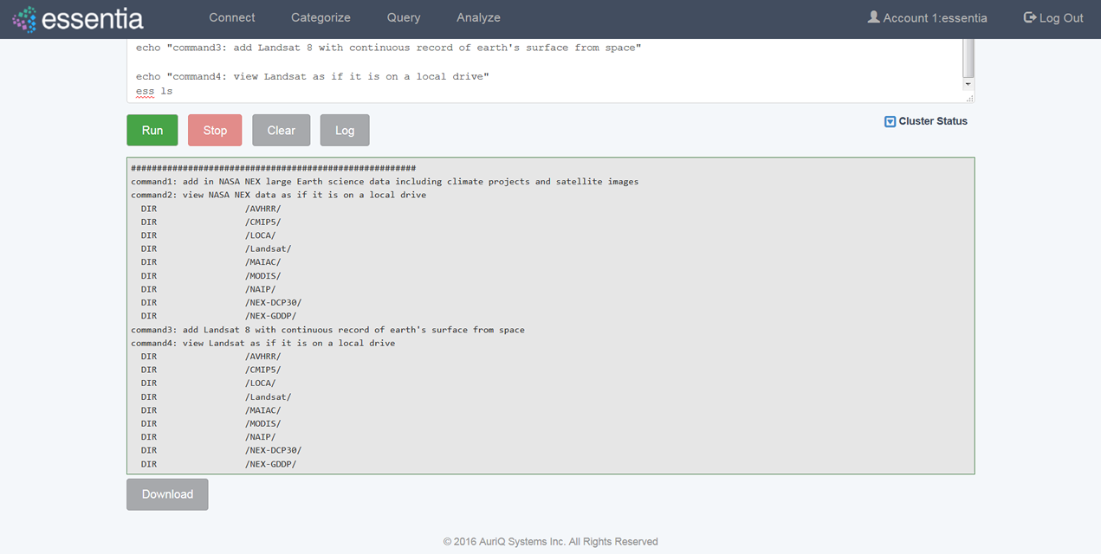Click the first /Landsat/ output entry

(x=268, y=248)
